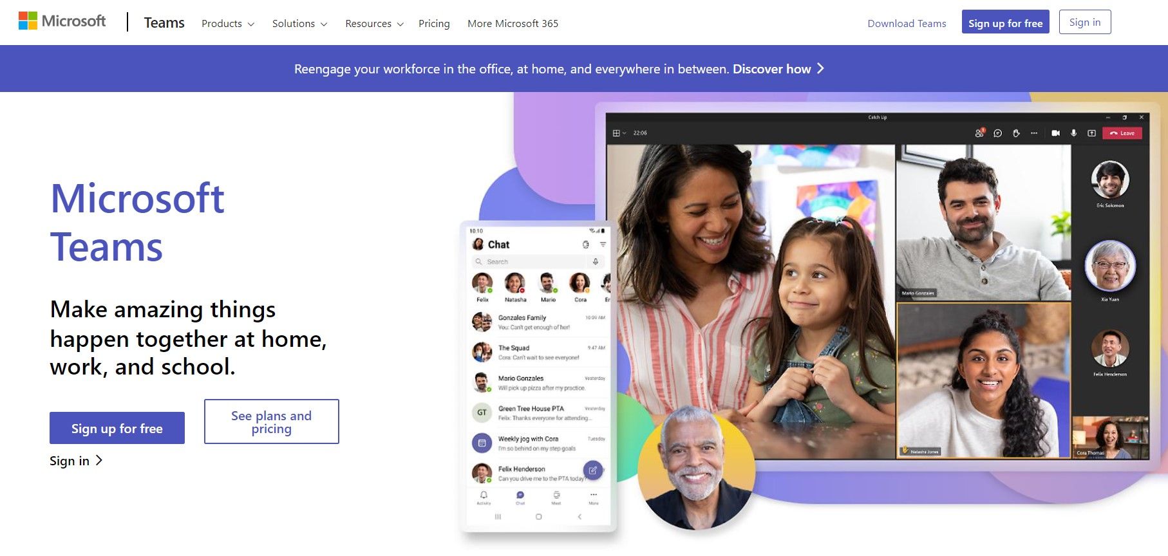Screen dimensions: 1168x556
Task: Tap the new chat compose icon on phone
Action: coord(592,470)
